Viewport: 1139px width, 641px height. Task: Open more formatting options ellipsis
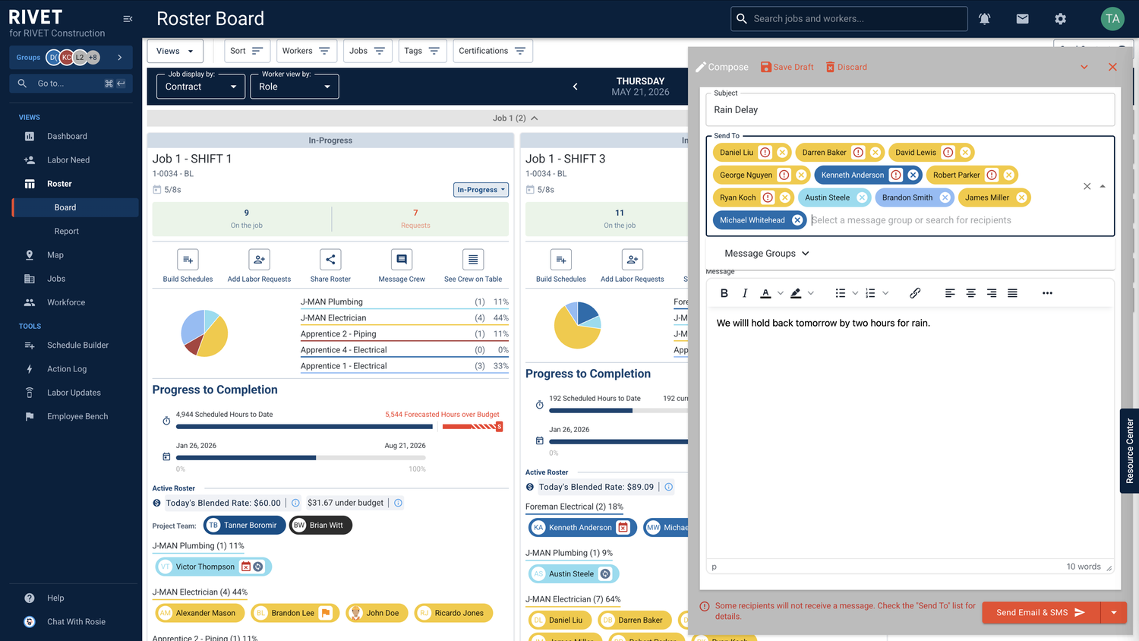[x=1047, y=293]
